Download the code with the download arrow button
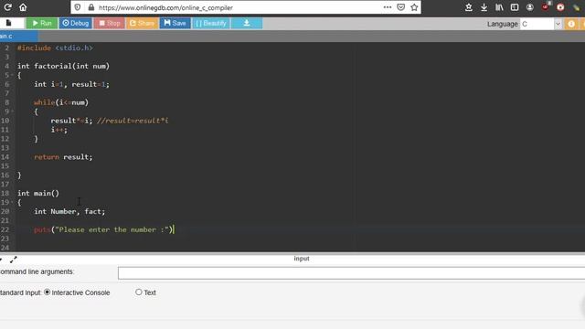This screenshot has width=585, height=329. 247,23
